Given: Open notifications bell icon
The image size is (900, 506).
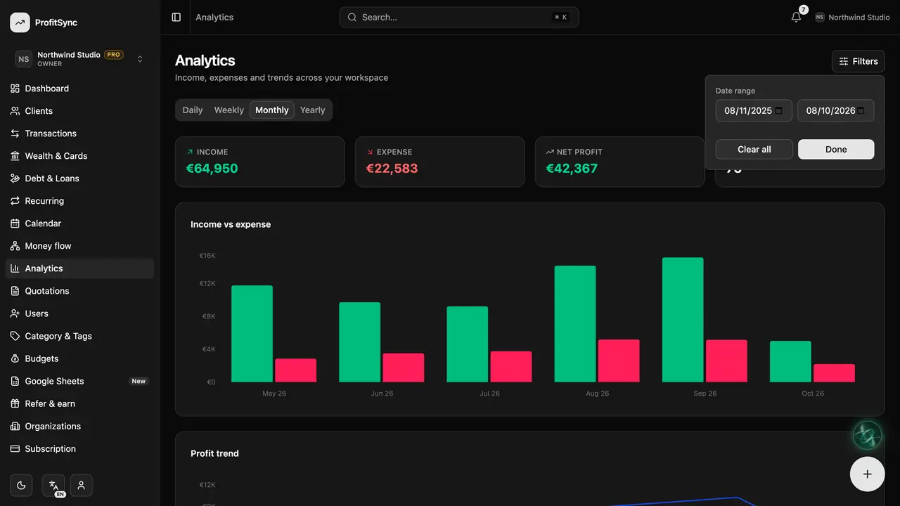Looking at the screenshot, I should [796, 17].
